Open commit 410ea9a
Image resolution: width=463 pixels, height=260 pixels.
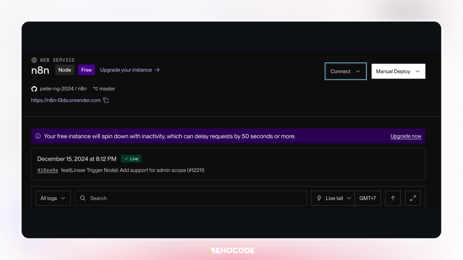47,170
